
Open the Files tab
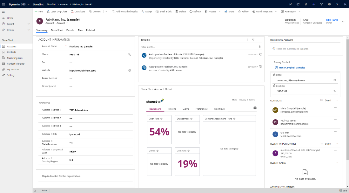[x=80, y=30]
